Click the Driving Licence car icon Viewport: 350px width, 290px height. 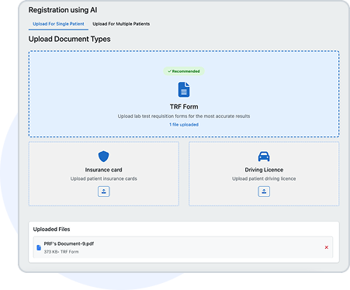coord(264,157)
